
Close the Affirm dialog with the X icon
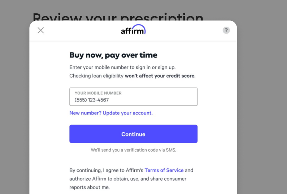tap(41, 30)
